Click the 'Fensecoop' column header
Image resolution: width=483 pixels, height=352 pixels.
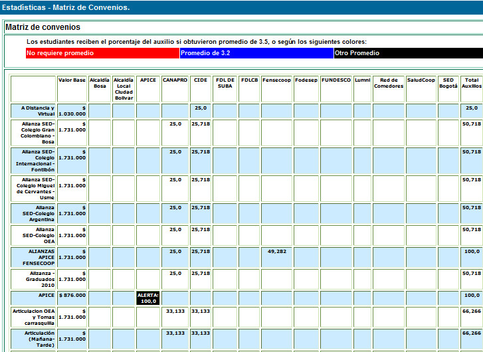pyautogui.click(x=276, y=89)
